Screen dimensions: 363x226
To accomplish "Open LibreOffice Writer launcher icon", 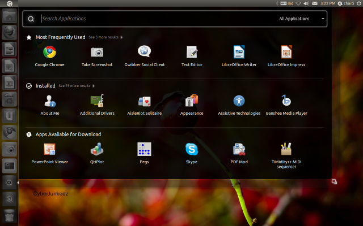I will (x=9, y=49).
